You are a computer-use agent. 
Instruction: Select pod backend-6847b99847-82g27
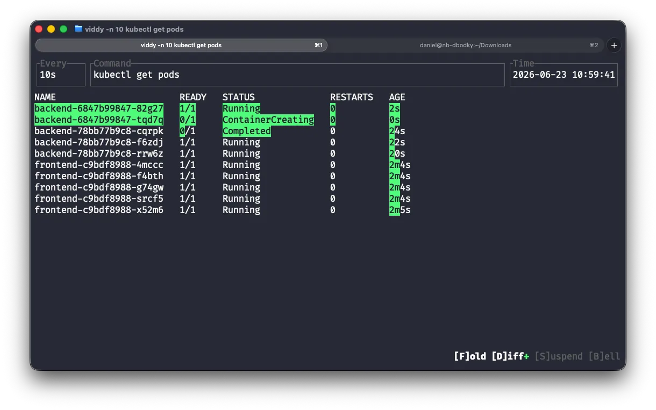(x=99, y=108)
